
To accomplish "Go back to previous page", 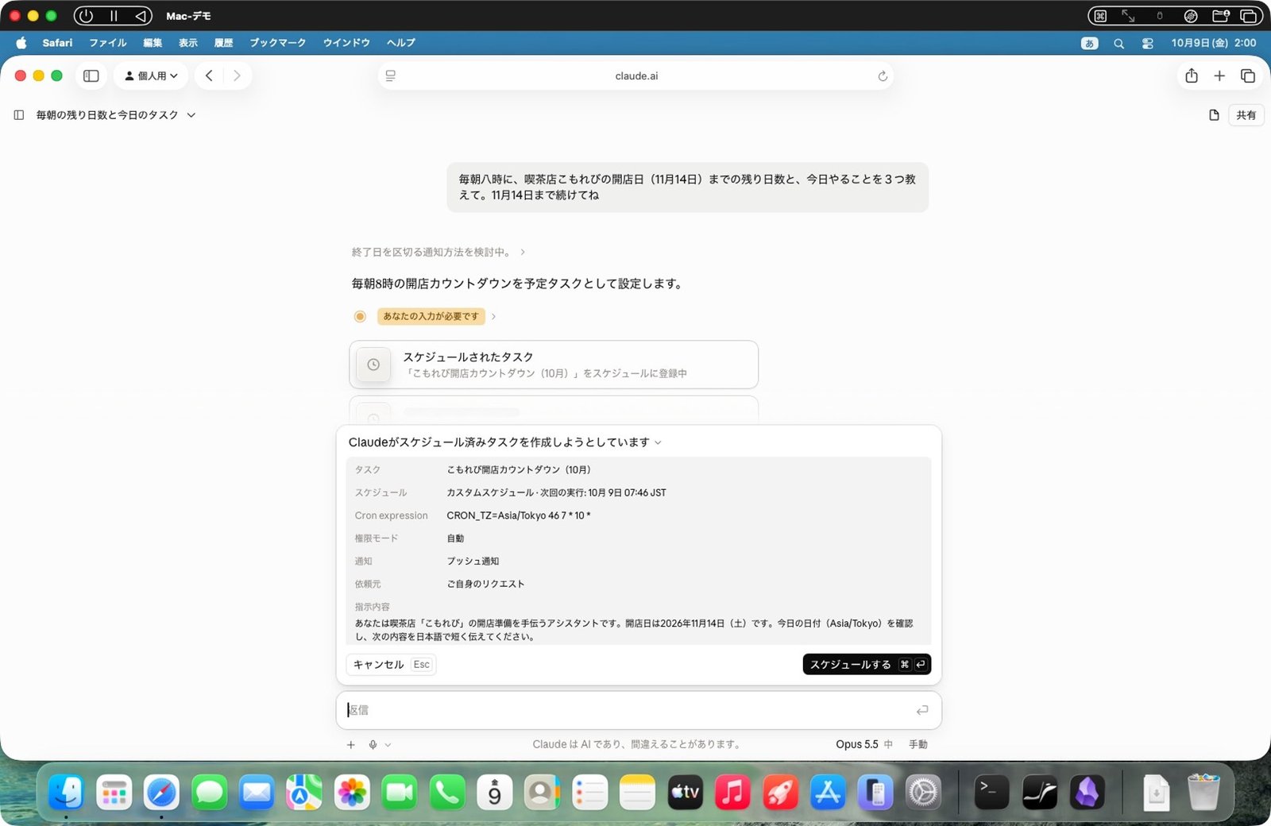I will click(209, 75).
